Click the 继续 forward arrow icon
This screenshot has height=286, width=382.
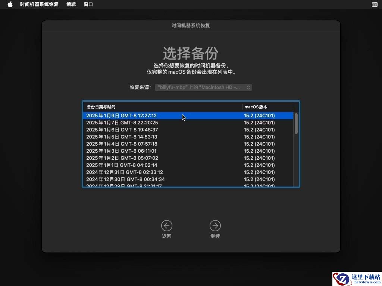[x=215, y=226]
